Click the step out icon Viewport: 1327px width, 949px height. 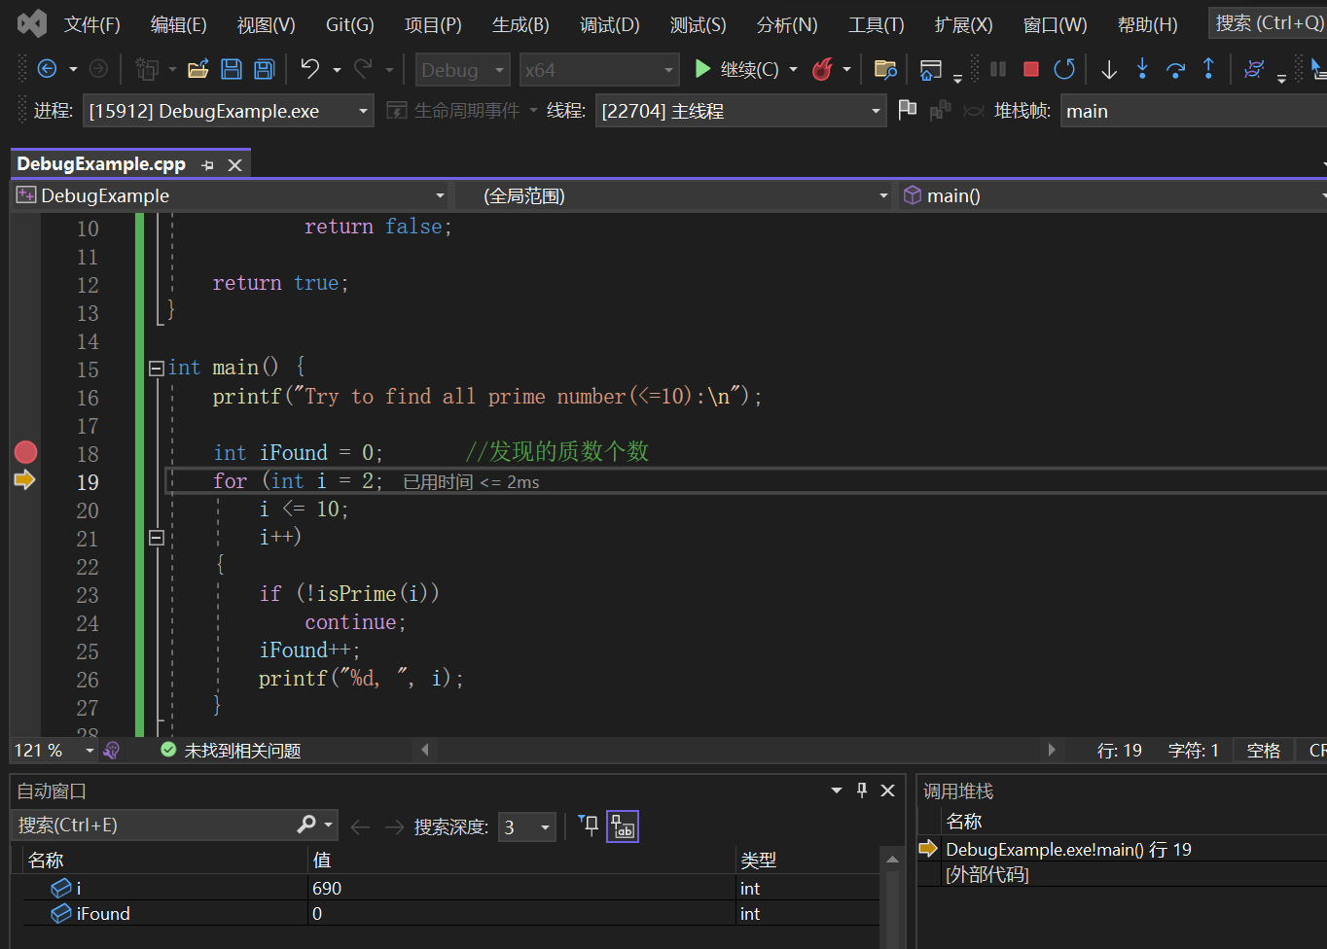click(x=1208, y=69)
